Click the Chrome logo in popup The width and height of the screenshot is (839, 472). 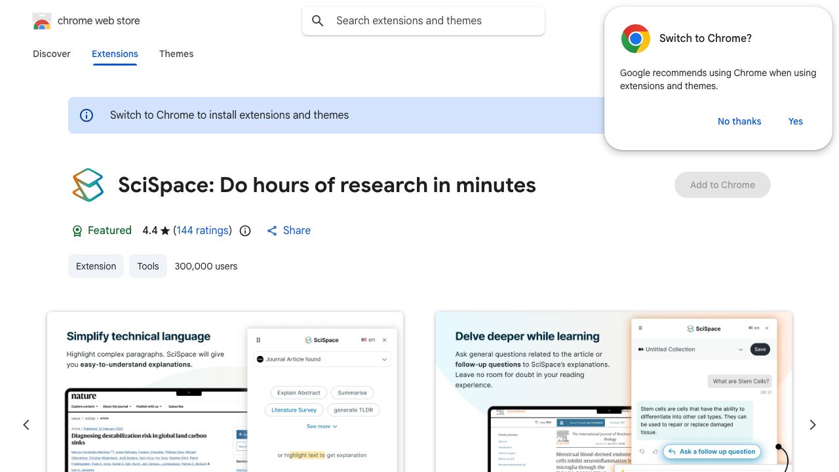pyautogui.click(x=636, y=39)
